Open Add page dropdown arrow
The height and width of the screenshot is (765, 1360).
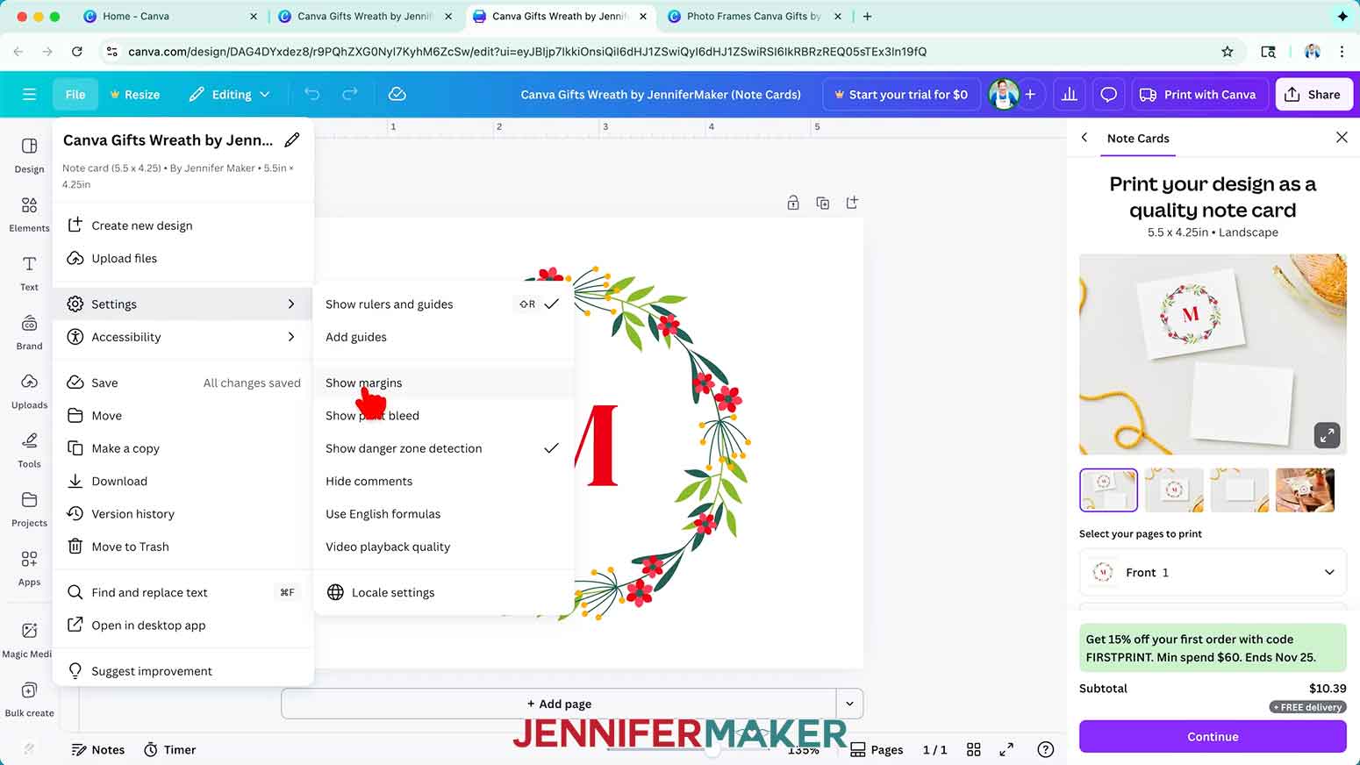(849, 704)
